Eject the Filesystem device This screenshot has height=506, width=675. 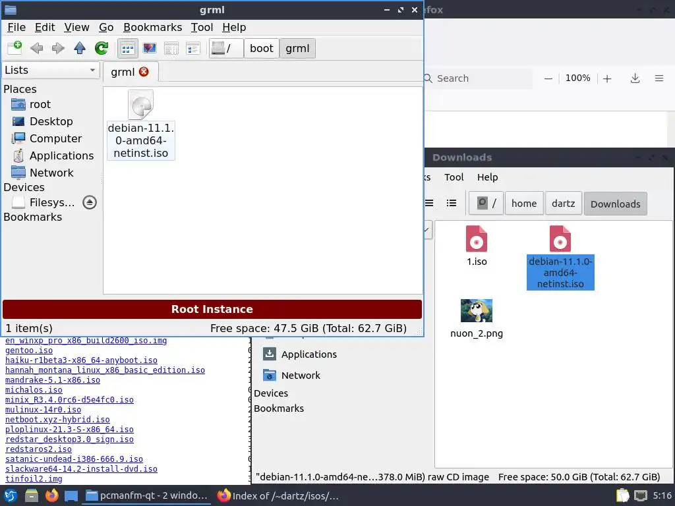90,202
